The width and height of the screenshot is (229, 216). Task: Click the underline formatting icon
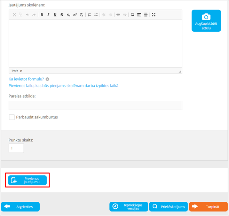tap(55, 15)
